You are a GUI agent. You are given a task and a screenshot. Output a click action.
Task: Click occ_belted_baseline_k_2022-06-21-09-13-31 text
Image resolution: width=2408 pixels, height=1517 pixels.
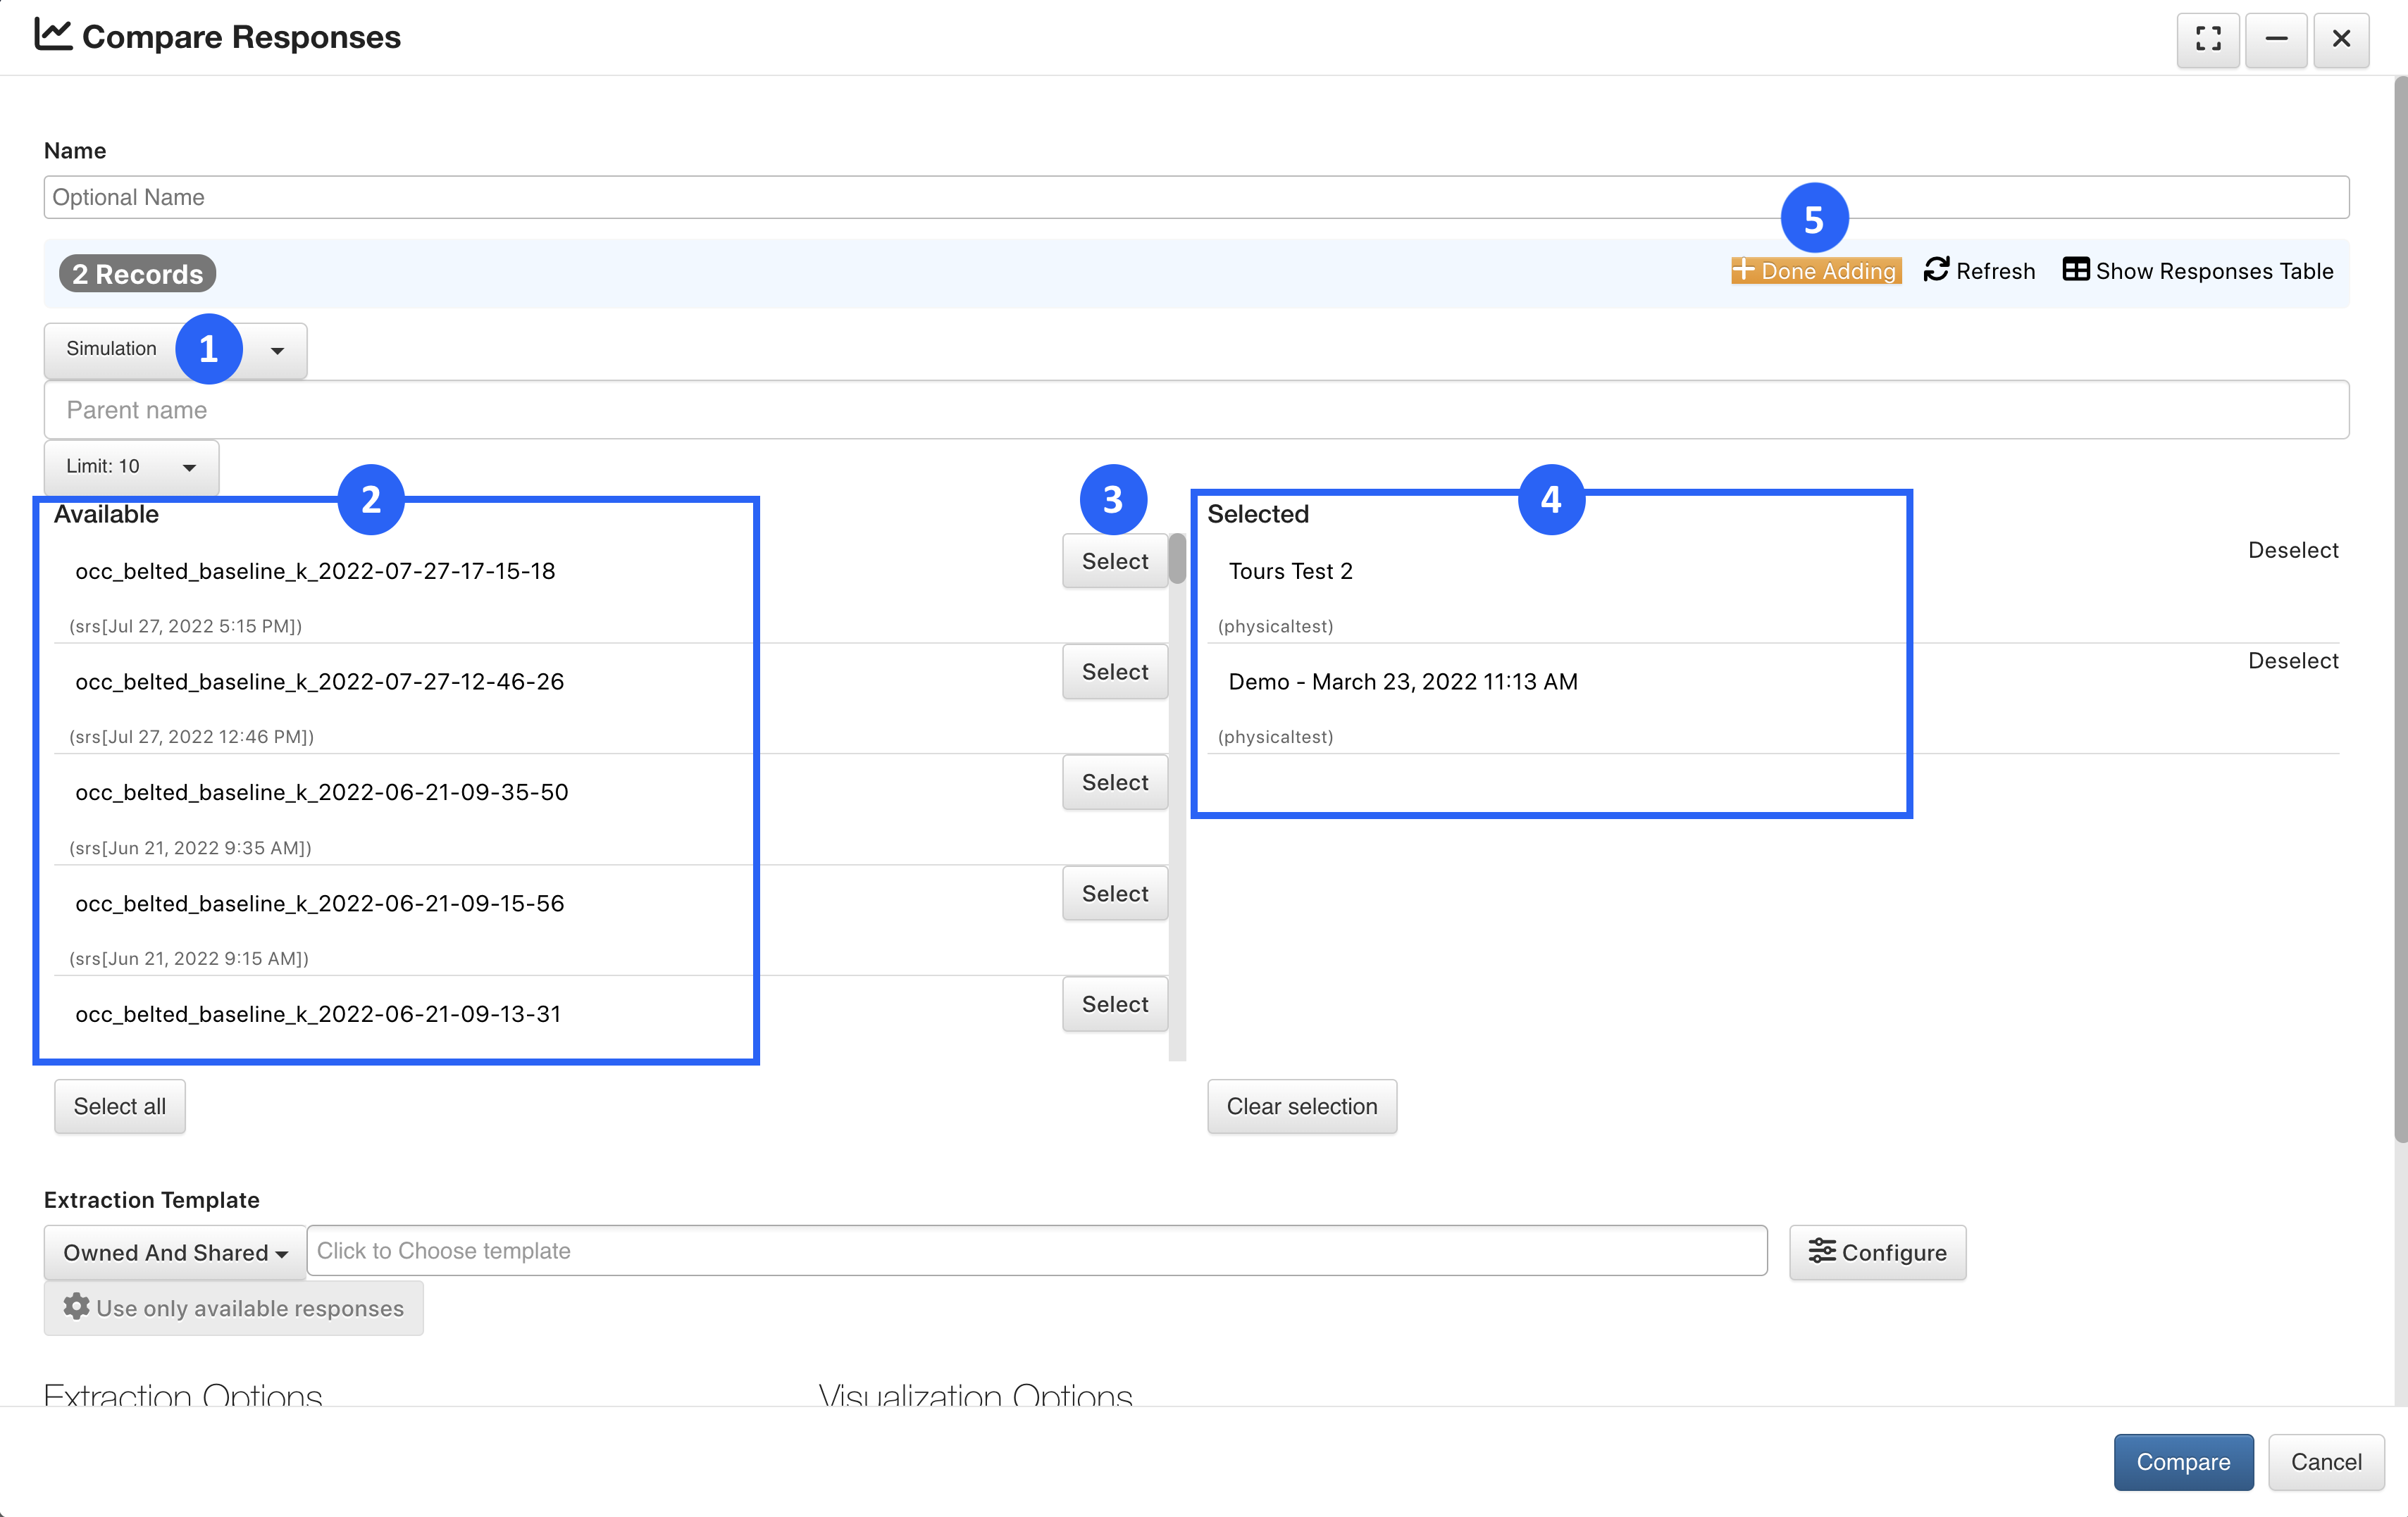(x=318, y=1014)
